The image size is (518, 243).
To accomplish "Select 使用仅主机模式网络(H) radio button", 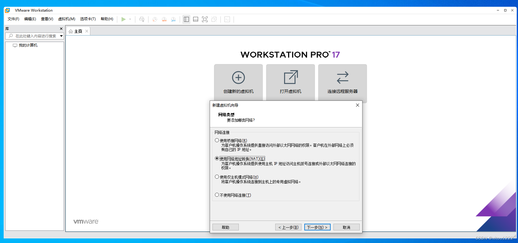I will [x=217, y=177].
